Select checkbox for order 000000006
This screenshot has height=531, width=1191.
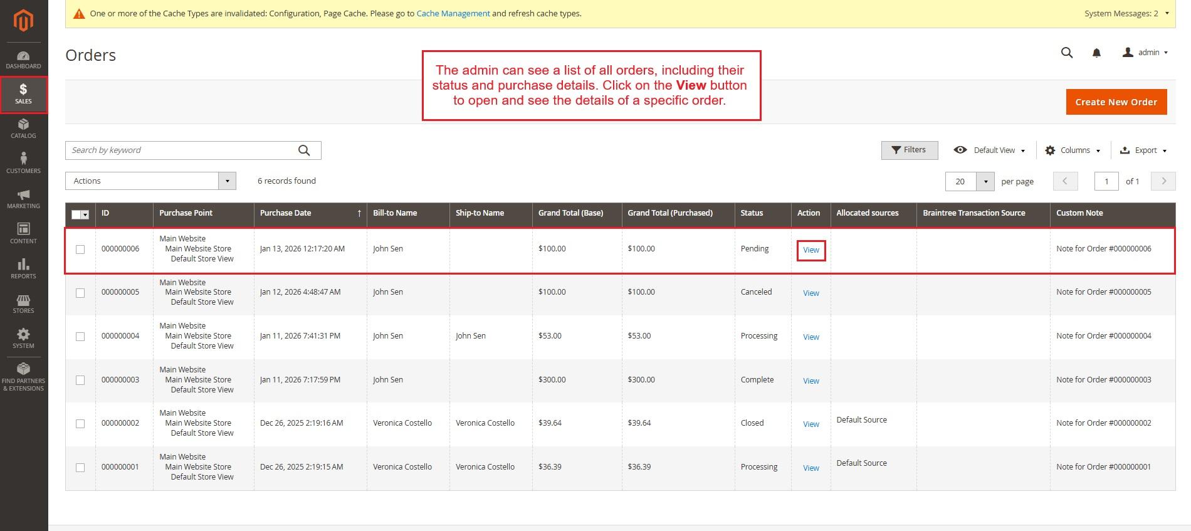(80, 250)
